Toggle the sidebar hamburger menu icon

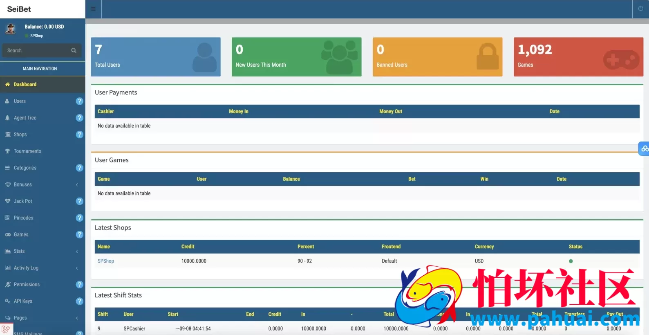point(93,9)
